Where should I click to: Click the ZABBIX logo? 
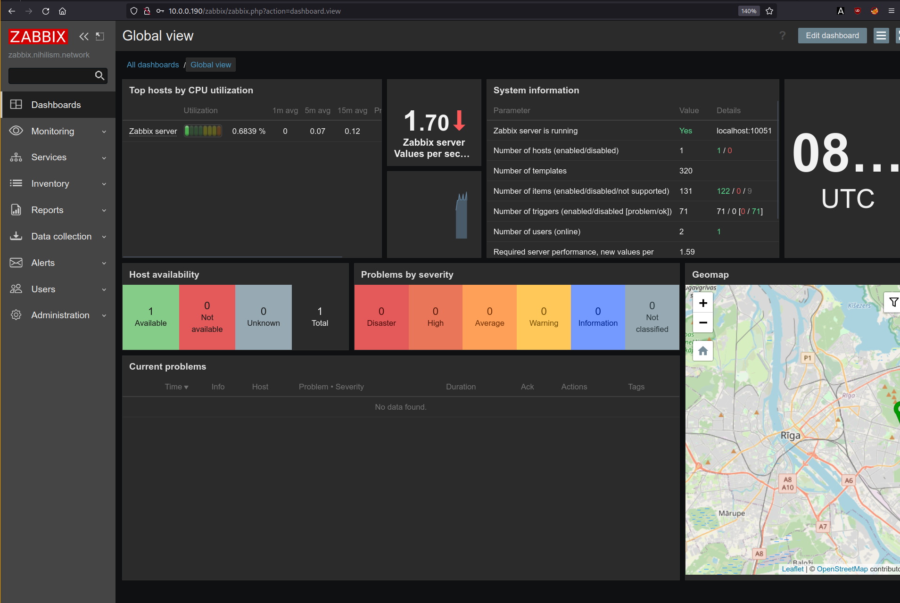pyautogui.click(x=38, y=36)
